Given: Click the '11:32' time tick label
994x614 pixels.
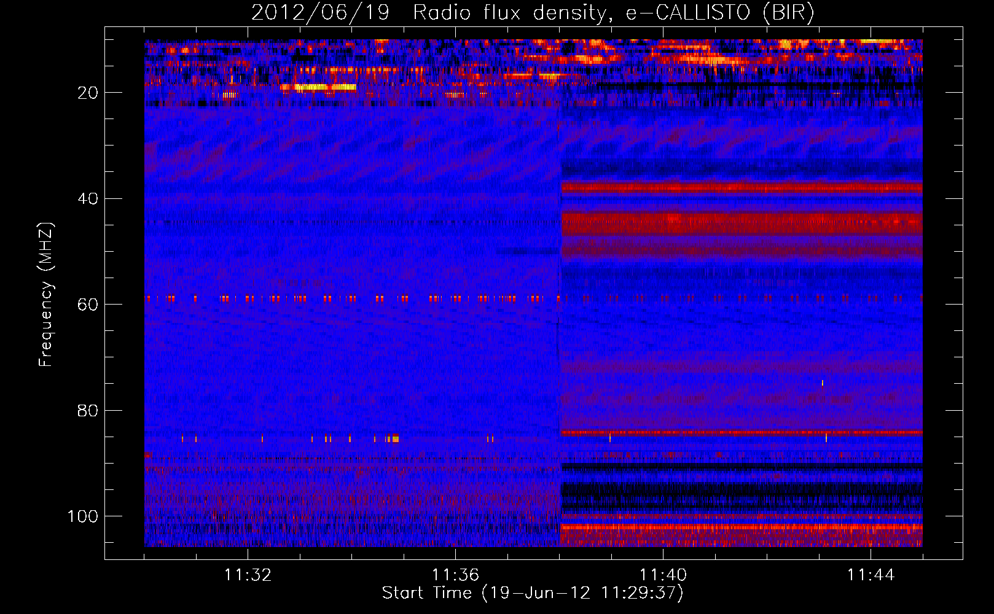Looking at the screenshot, I should click(x=248, y=575).
